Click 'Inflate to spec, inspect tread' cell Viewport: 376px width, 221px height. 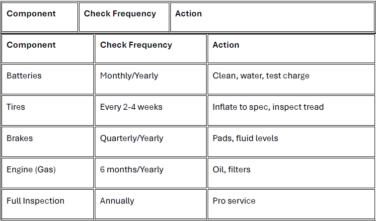tap(291, 110)
